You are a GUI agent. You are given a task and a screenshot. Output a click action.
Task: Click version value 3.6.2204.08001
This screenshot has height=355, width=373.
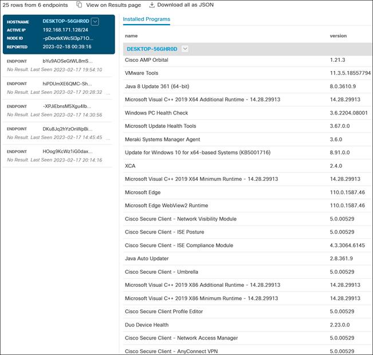[348, 113]
